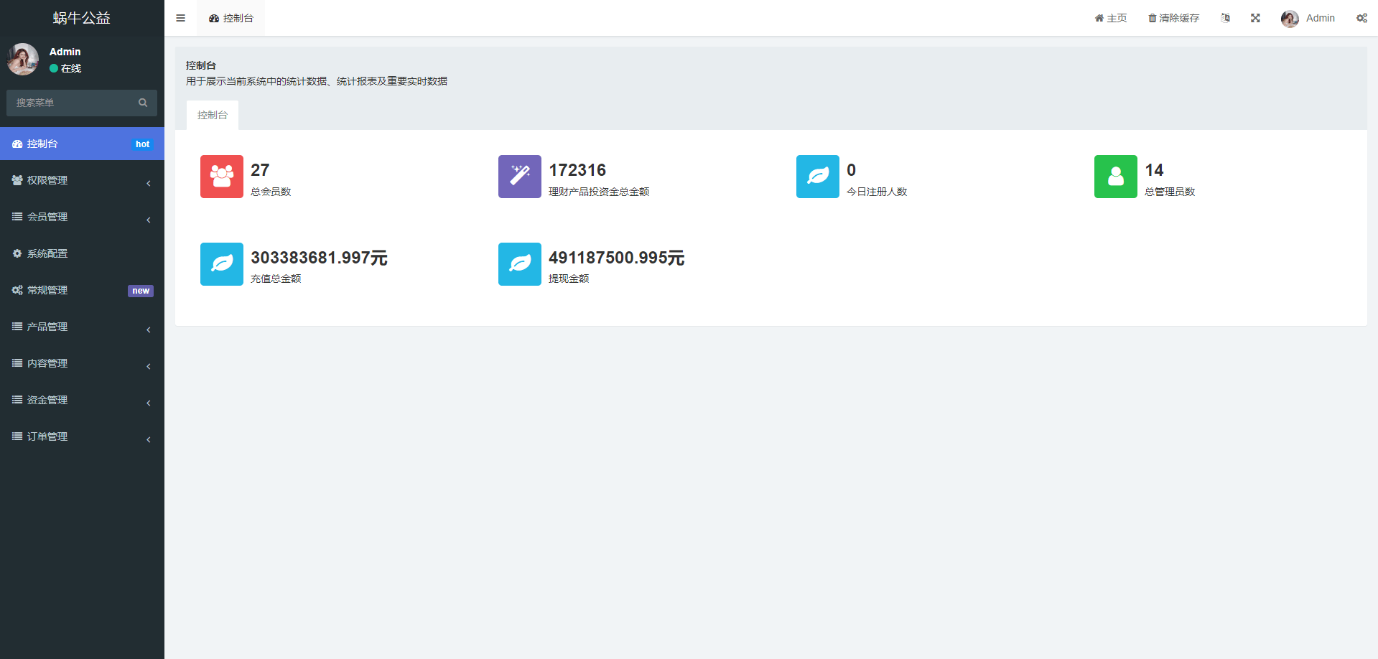The height and width of the screenshot is (659, 1378).
Task: Select the 控制台 tab in content panel
Action: [x=213, y=115]
